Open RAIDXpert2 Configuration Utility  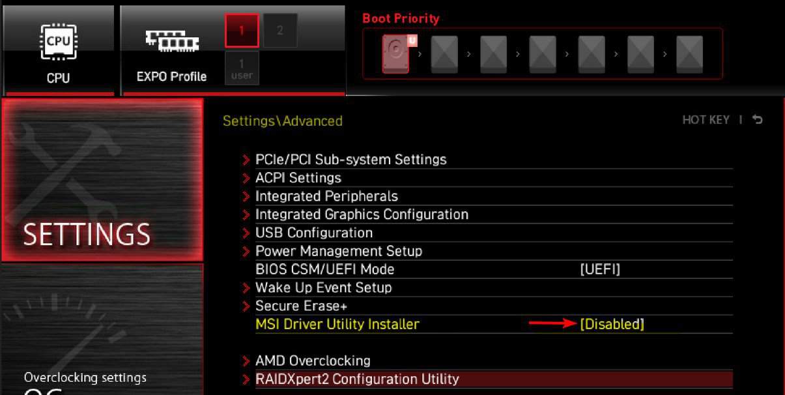487,379
